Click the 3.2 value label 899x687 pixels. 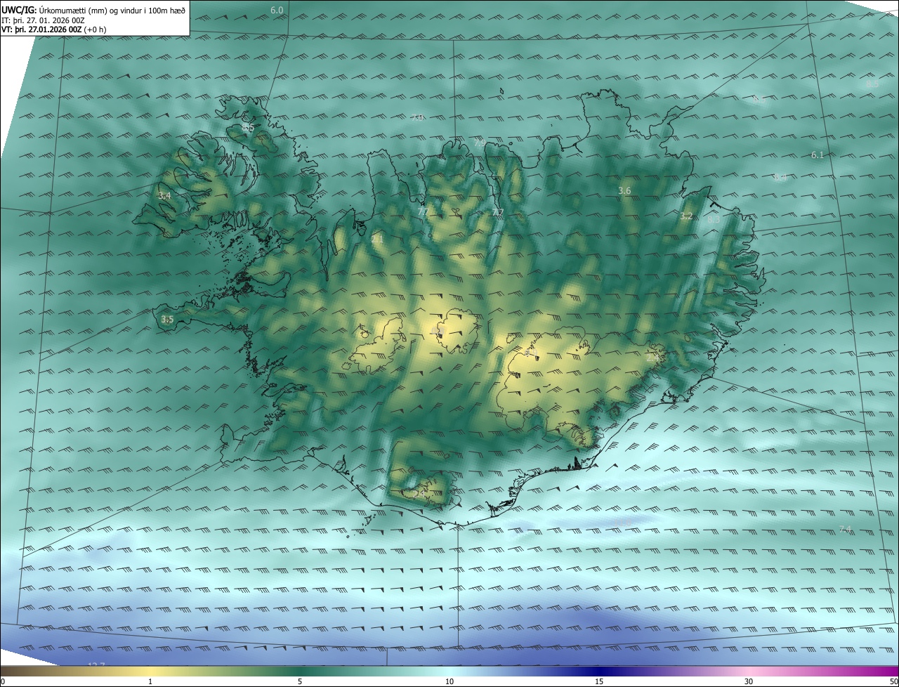pyautogui.click(x=686, y=216)
